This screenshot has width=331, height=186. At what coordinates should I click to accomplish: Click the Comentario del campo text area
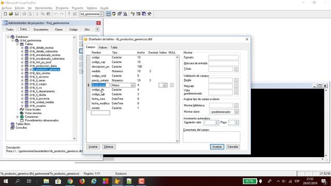pyautogui.click(x=212, y=137)
